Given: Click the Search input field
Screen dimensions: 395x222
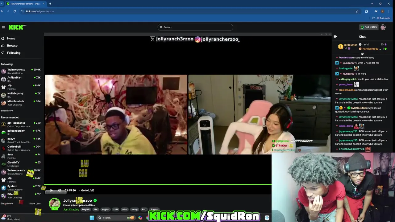Looking at the screenshot, I should [x=195, y=27].
